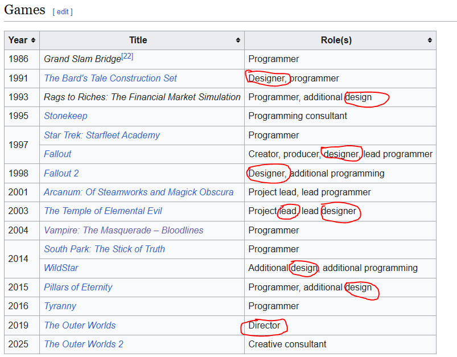This screenshot has width=457, height=357.
Task: Go to The Temple of Elemental Evil
Action: (103, 211)
